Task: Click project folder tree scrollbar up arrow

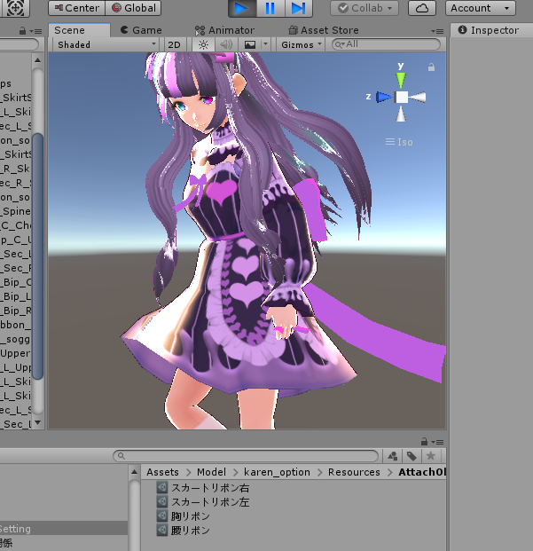Action: point(134,471)
